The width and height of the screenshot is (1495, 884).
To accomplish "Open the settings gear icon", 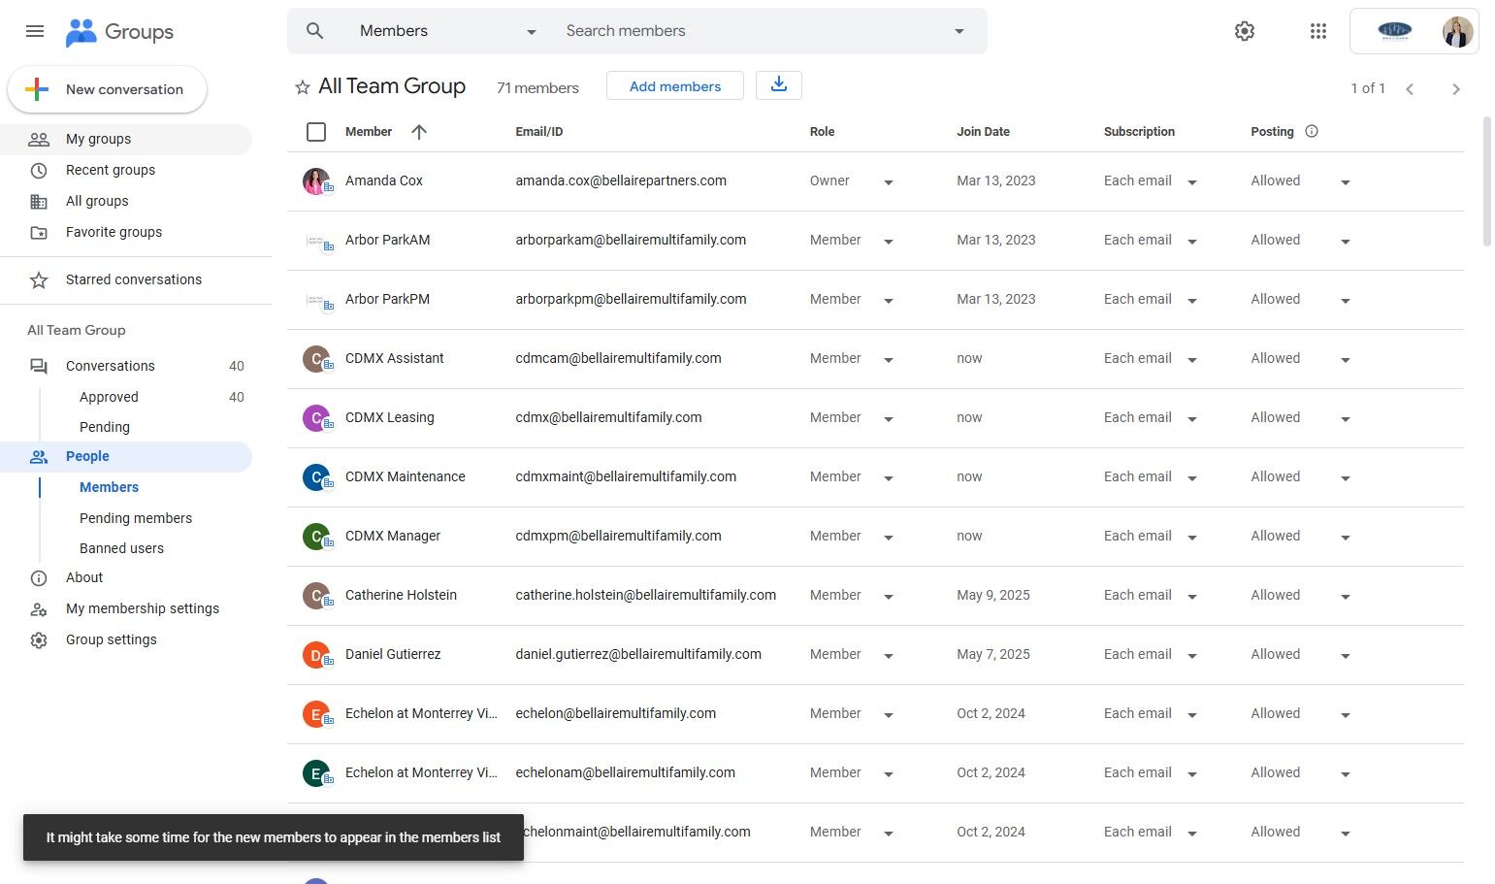I will point(1245,31).
